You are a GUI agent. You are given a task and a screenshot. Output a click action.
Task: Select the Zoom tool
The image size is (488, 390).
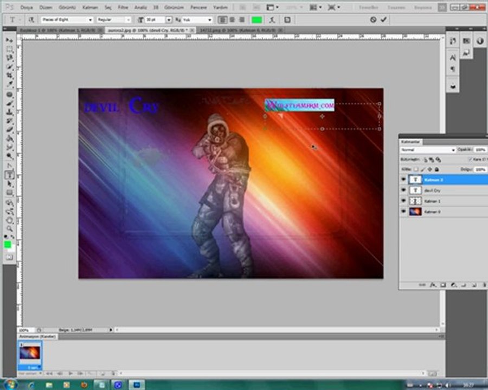(9, 229)
